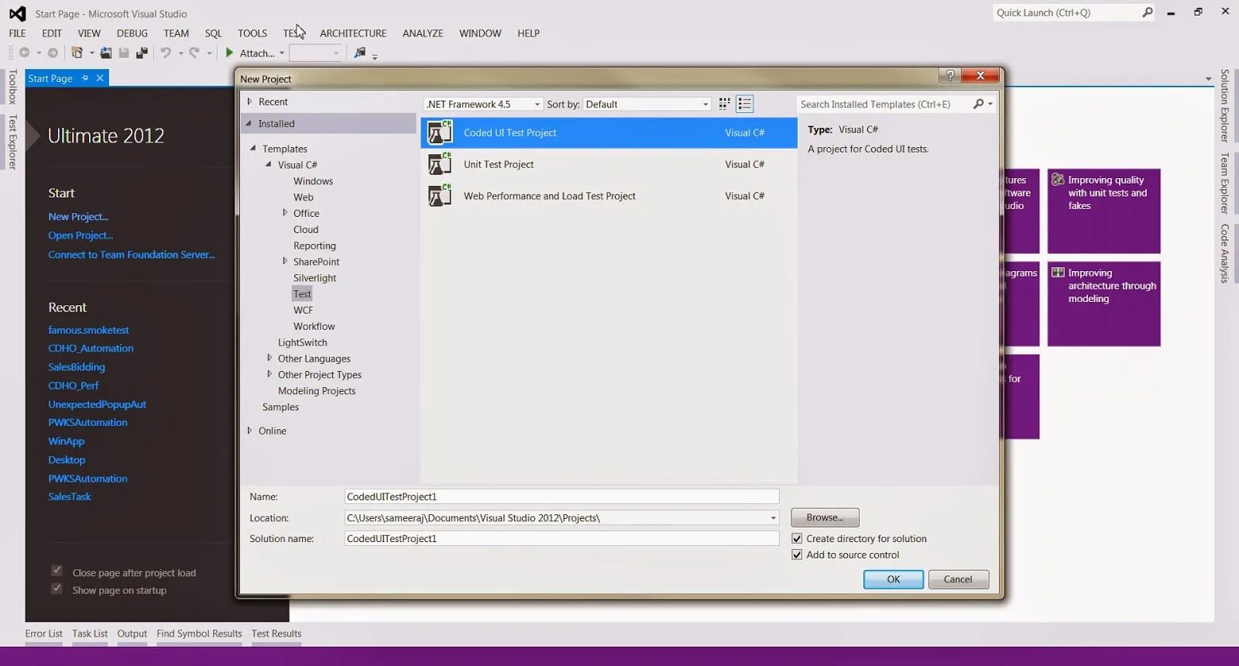
Task: Click Coded UI Test Project icon
Action: (440, 132)
